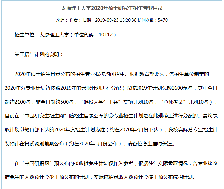
Task: Click the line starting 目前在“中国研究生招生网”
Action: coord(111,116)
